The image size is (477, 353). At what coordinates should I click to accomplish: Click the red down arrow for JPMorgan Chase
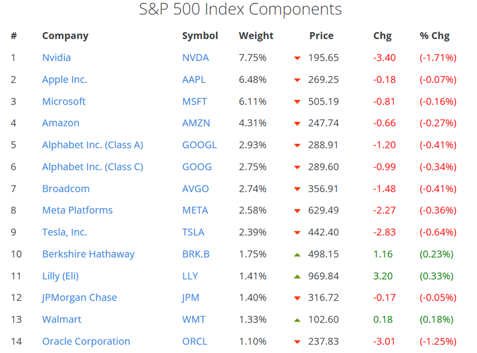click(x=297, y=298)
